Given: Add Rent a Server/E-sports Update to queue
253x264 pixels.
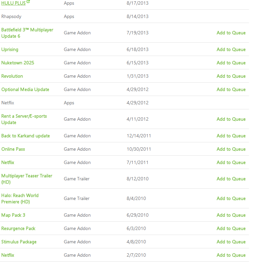Looking at the screenshot, I should click(231, 119).
